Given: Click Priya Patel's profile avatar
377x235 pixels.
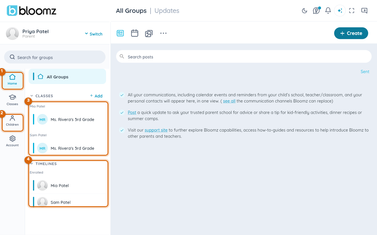Looking at the screenshot, I should coord(12,33).
